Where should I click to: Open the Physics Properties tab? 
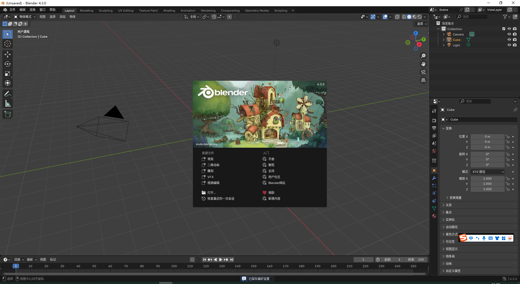pyautogui.click(x=434, y=193)
